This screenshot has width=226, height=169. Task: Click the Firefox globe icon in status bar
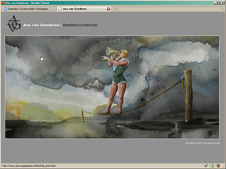pyautogui.click(x=218, y=166)
